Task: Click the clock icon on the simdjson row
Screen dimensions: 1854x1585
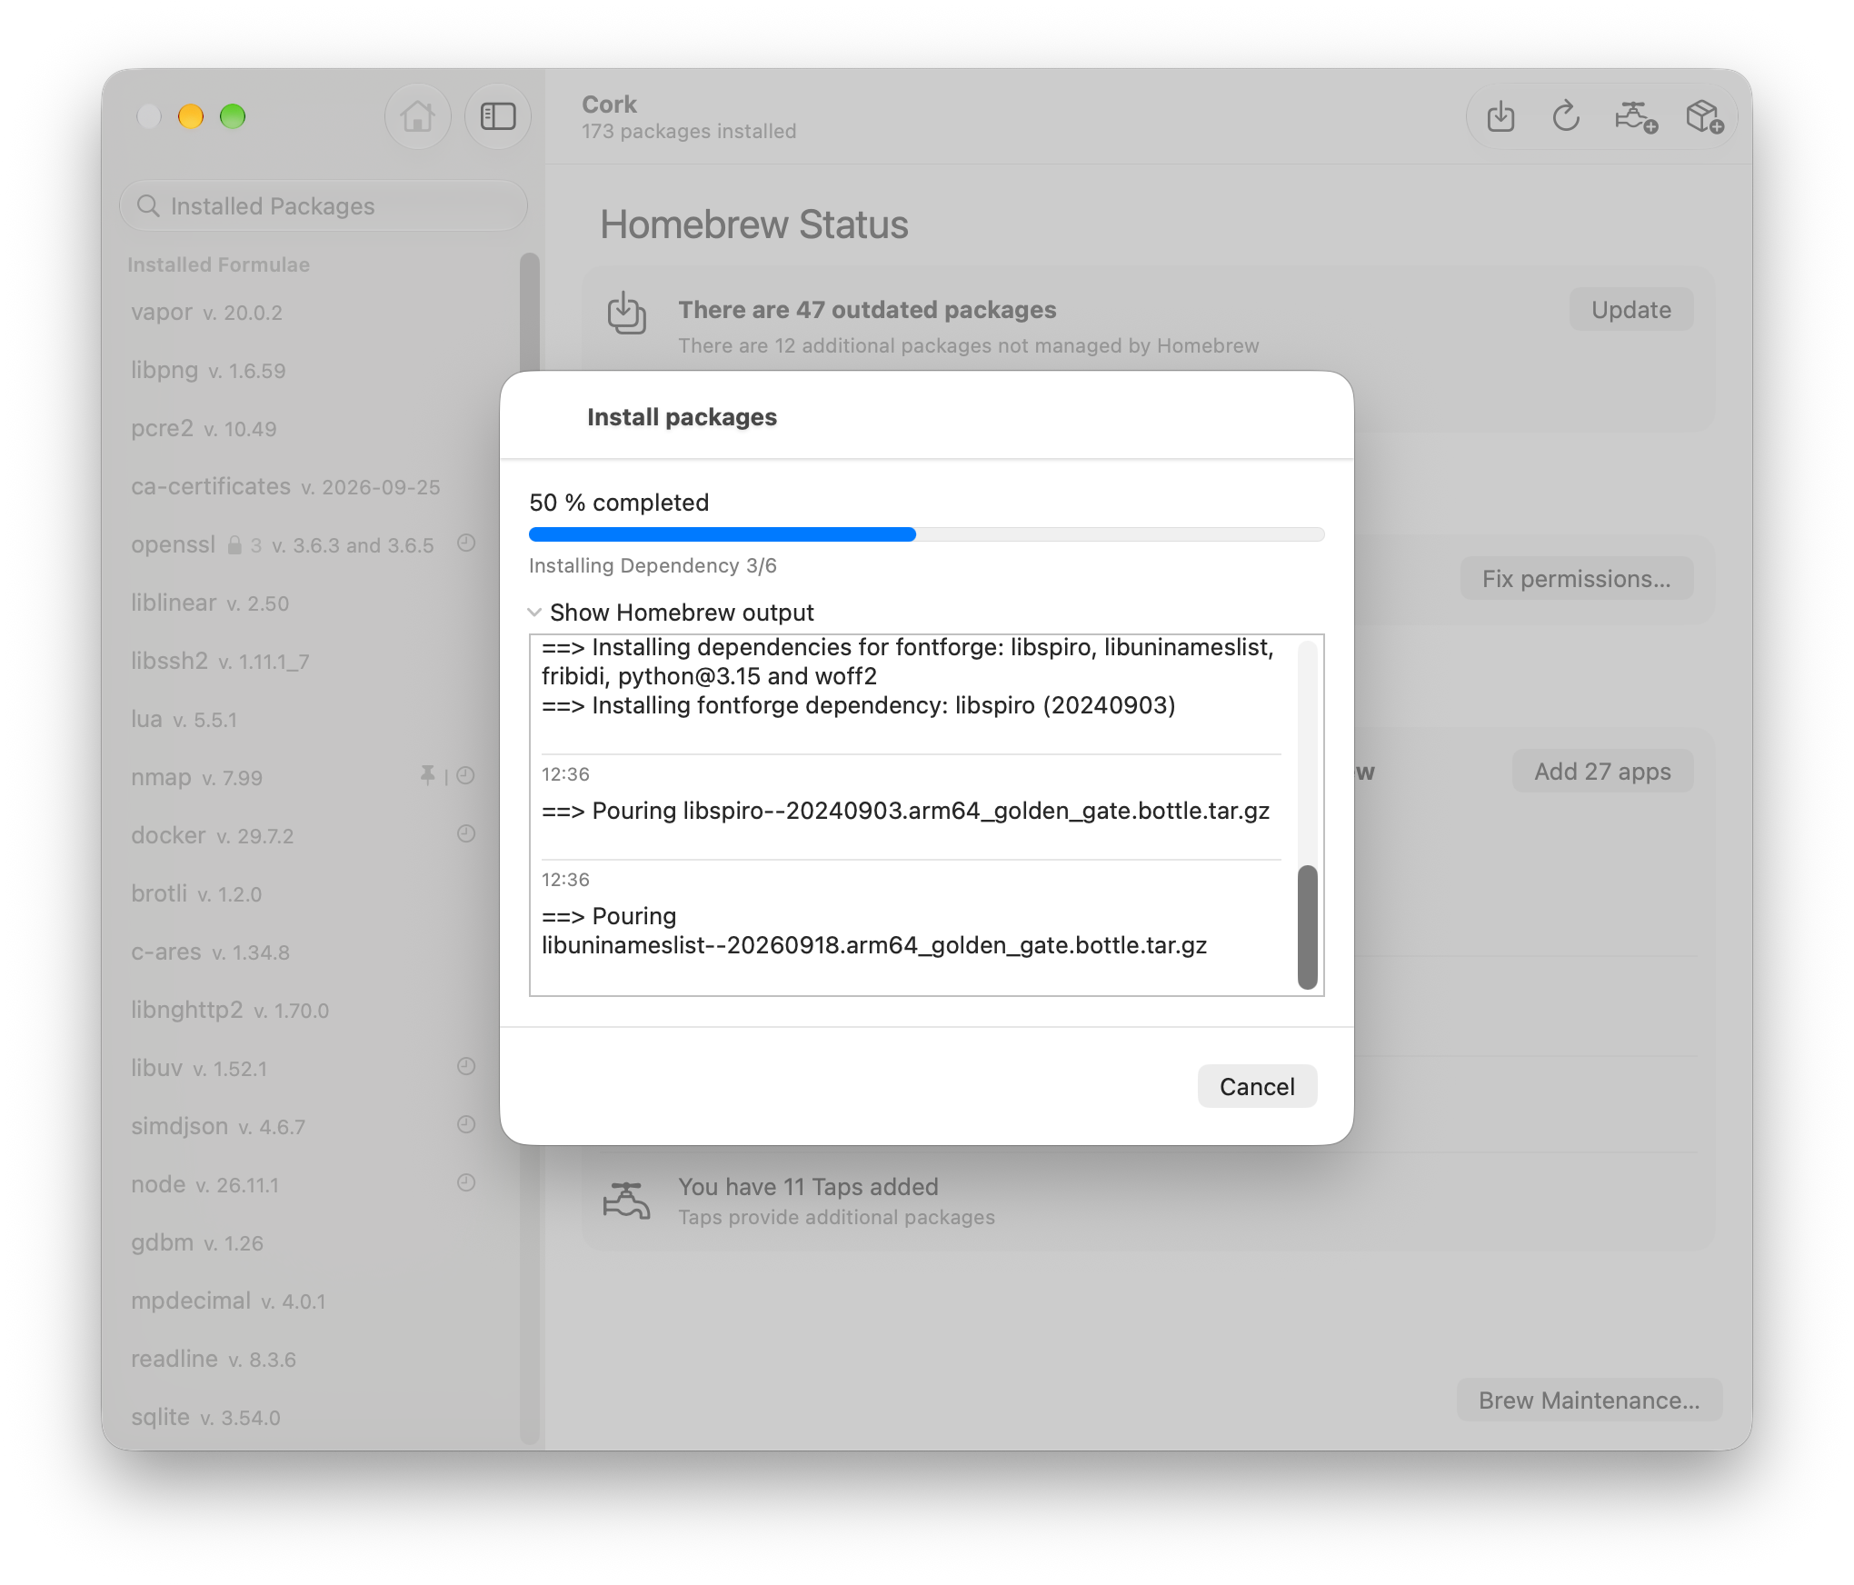Action: (x=466, y=1124)
